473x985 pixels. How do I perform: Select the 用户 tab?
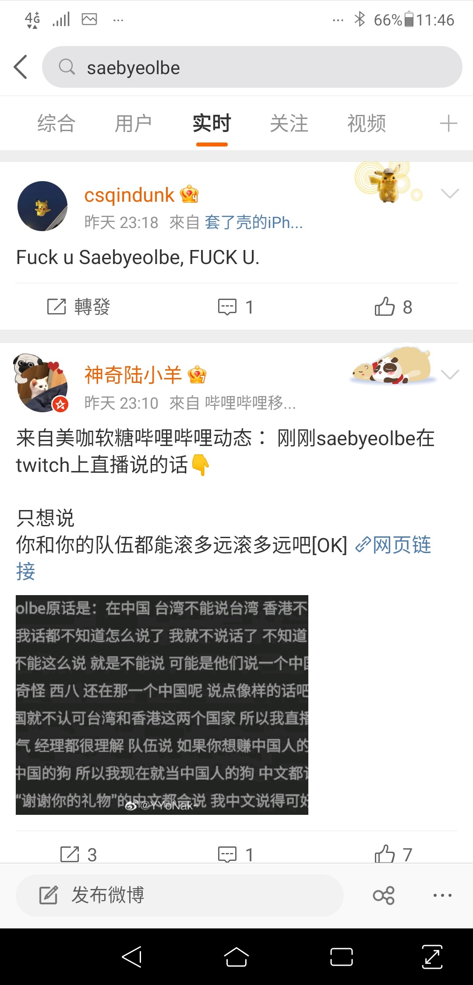click(133, 123)
